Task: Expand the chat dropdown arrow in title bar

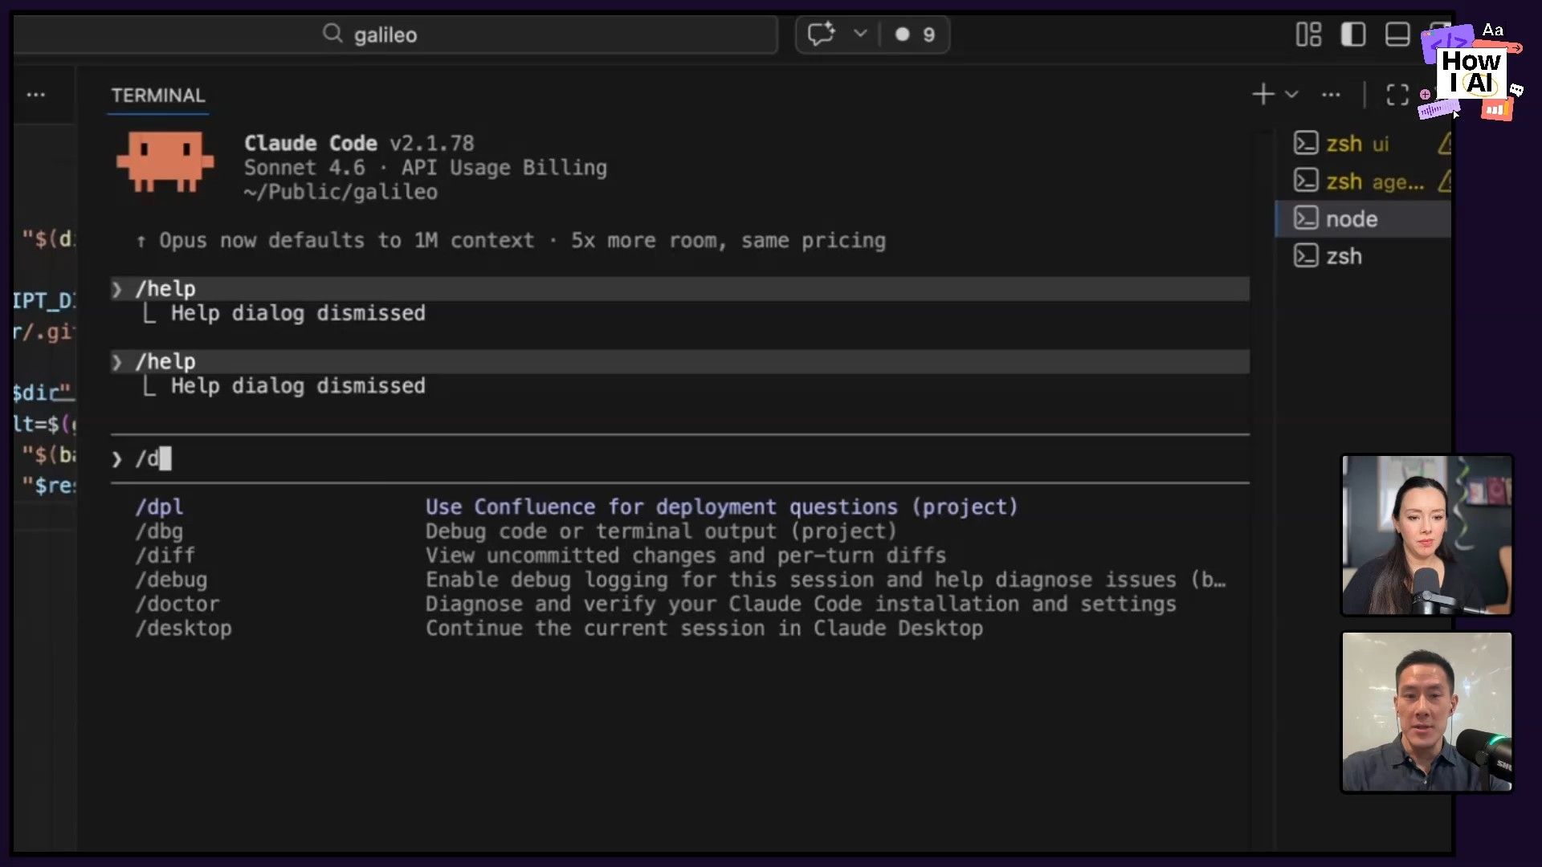Action: (x=860, y=34)
